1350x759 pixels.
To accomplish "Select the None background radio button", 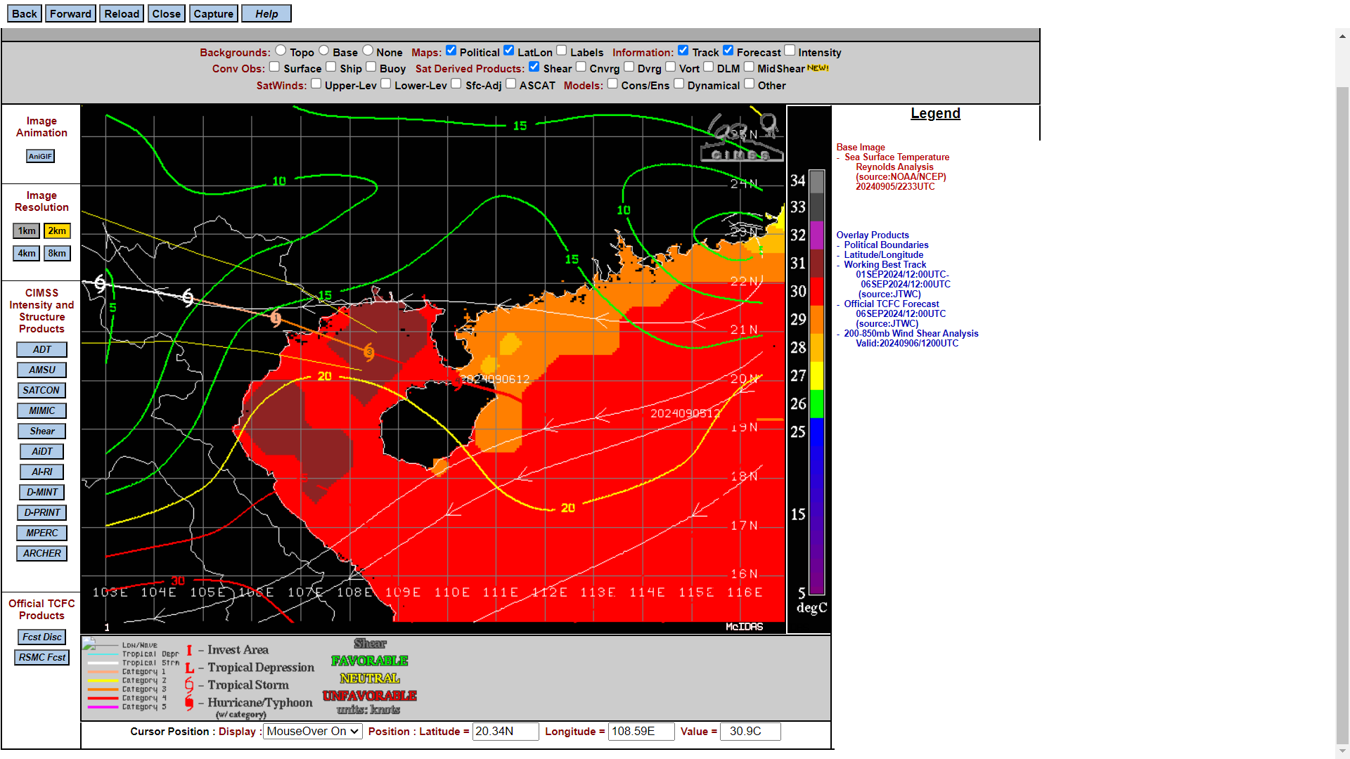I will point(368,51).
